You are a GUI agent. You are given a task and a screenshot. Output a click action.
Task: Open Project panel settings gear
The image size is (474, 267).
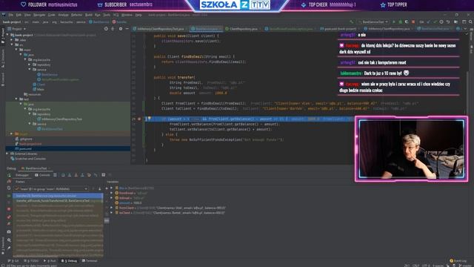pyautogui.click(x=121, y=29)
